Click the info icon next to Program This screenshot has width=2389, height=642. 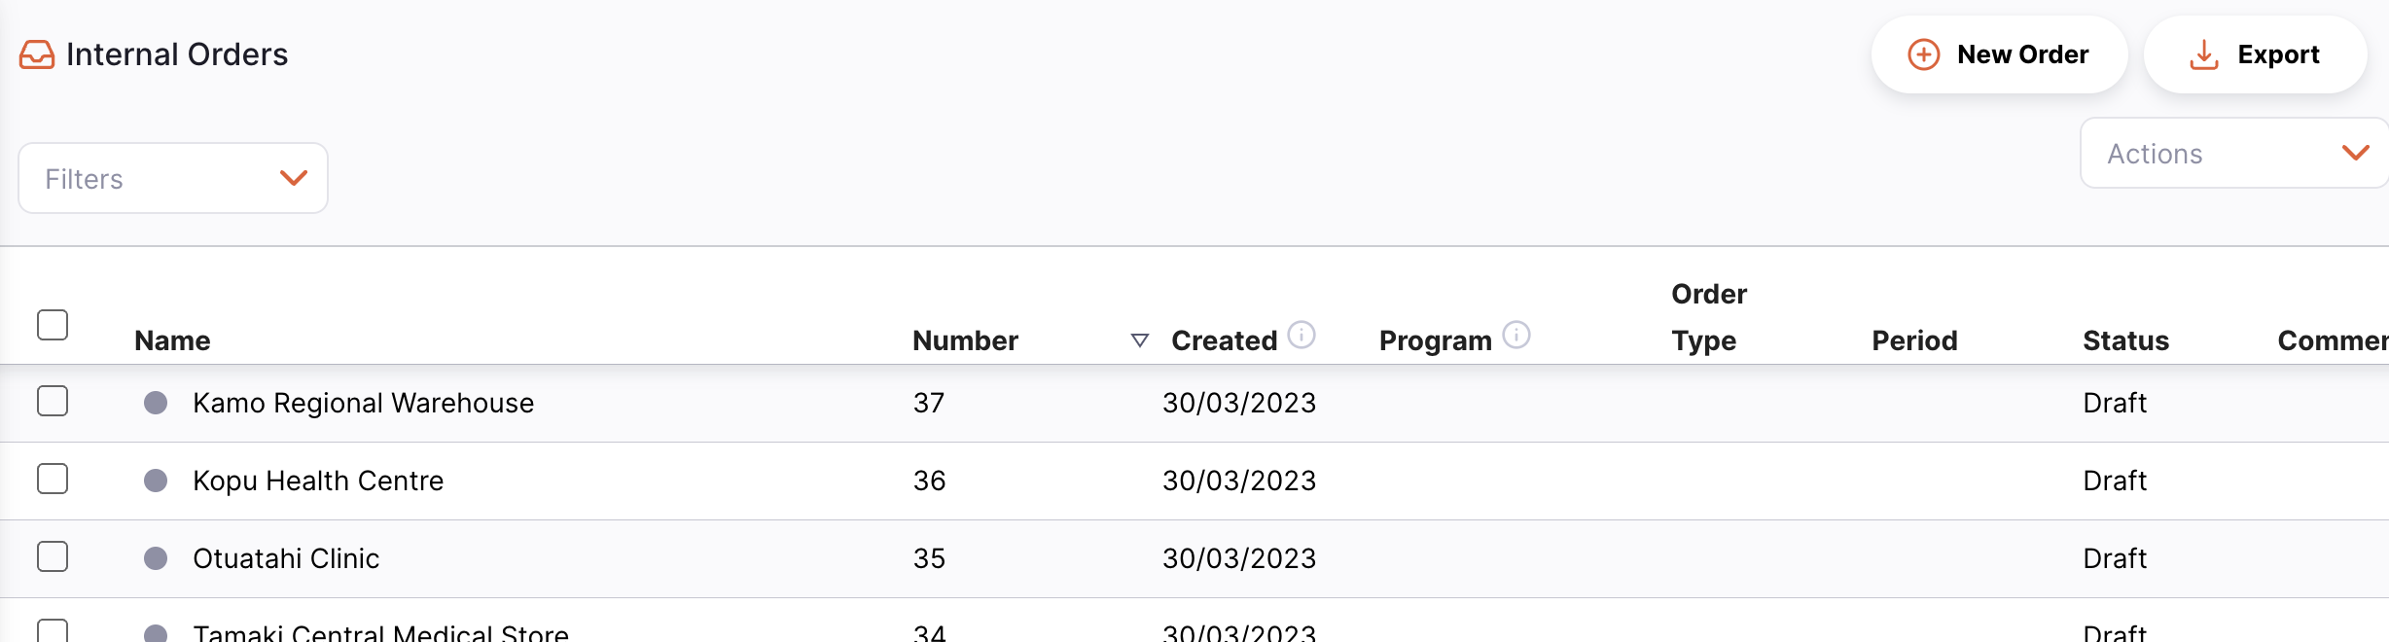pos(1515,335)
